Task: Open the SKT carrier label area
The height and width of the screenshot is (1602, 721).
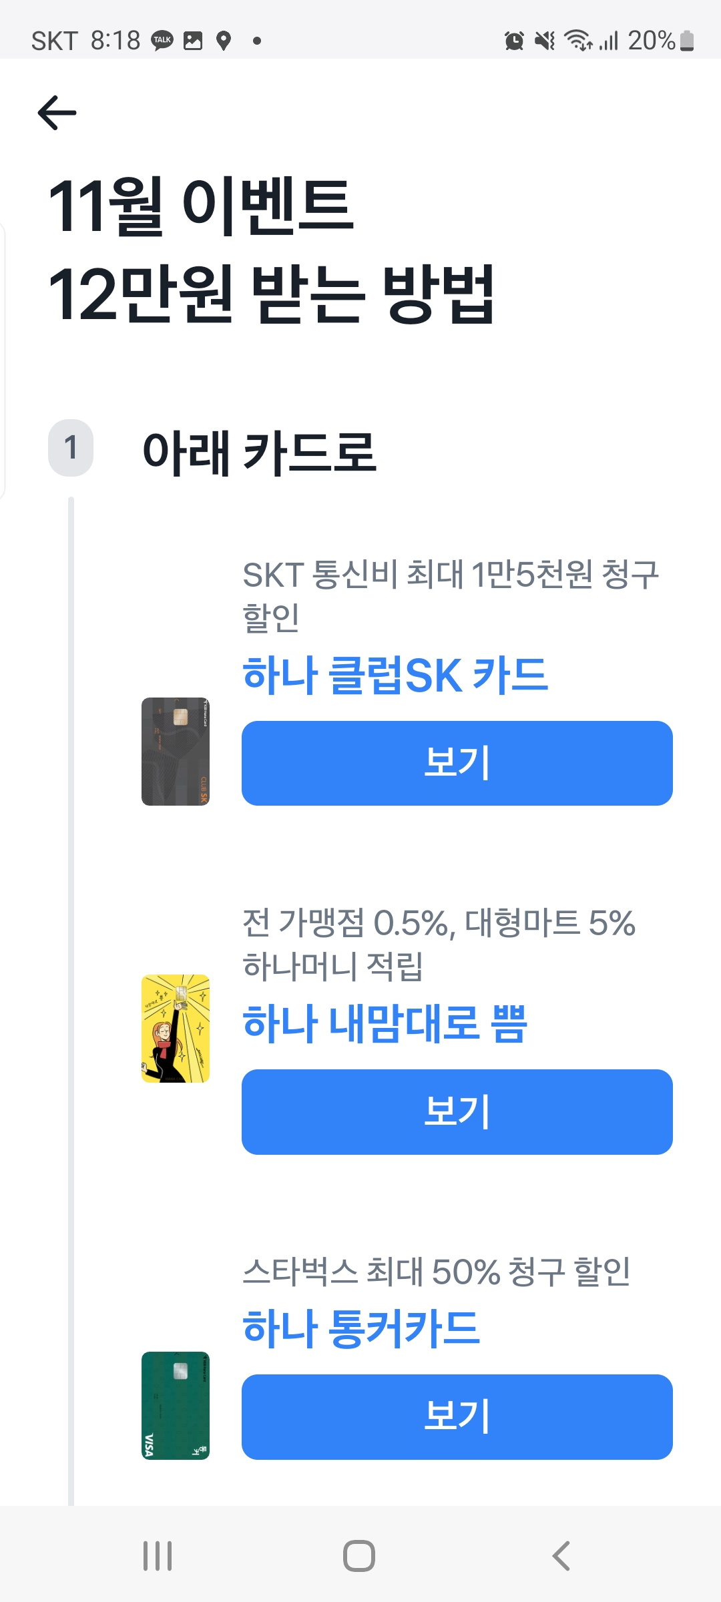Action: tap(55, 41)
